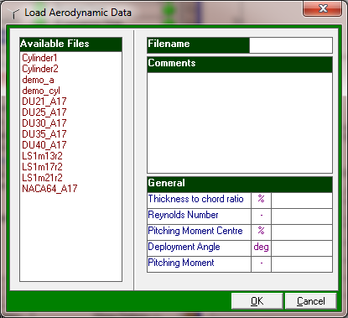Click the window title bar turbine icon

point(13,13)
